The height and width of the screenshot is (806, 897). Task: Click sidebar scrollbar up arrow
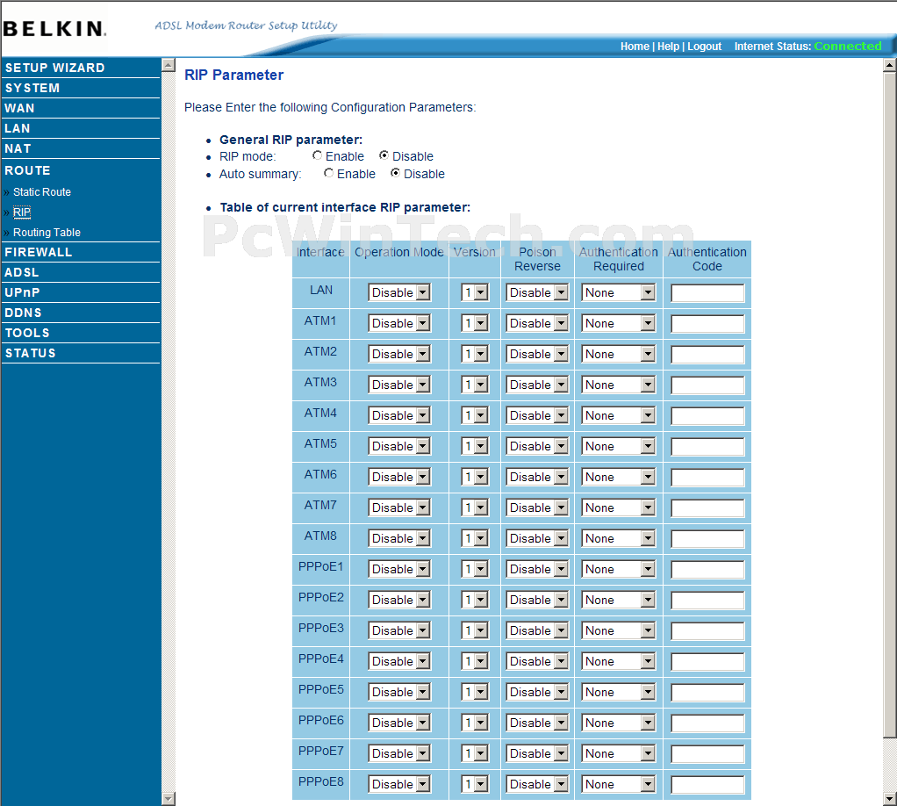169,65
